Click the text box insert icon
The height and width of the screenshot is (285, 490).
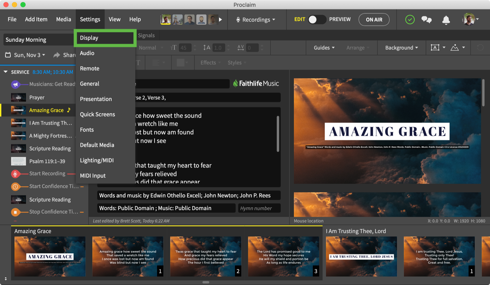click(435, 48)
